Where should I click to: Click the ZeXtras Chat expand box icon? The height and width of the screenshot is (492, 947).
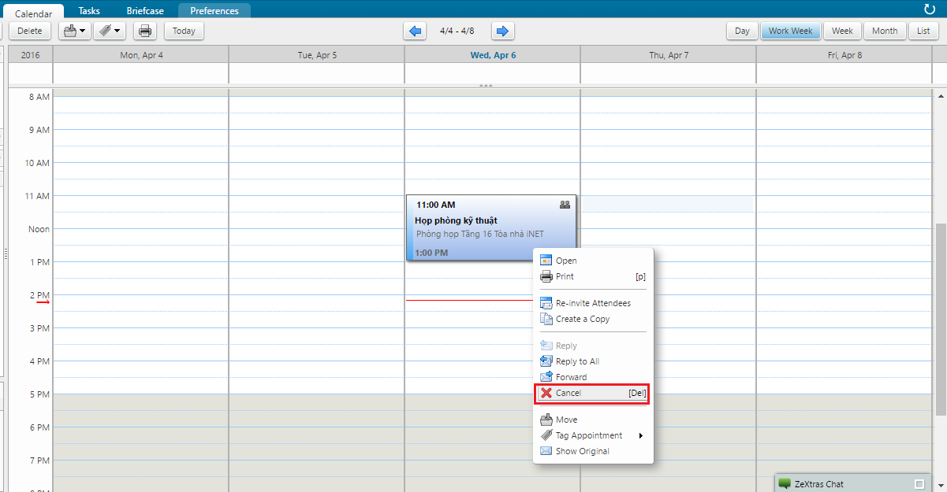919,483
